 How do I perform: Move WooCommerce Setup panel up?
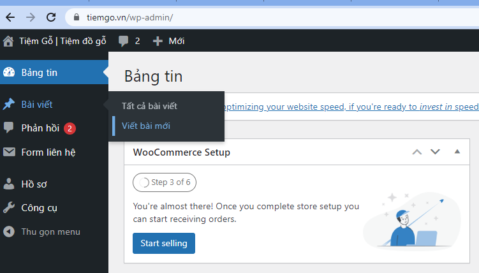(417, 152)
